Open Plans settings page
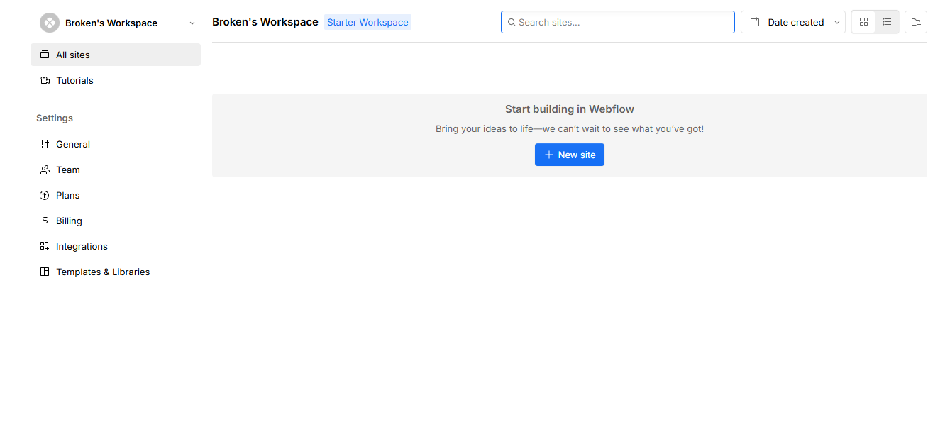945x422 pixels. click(x=116, y=195)
